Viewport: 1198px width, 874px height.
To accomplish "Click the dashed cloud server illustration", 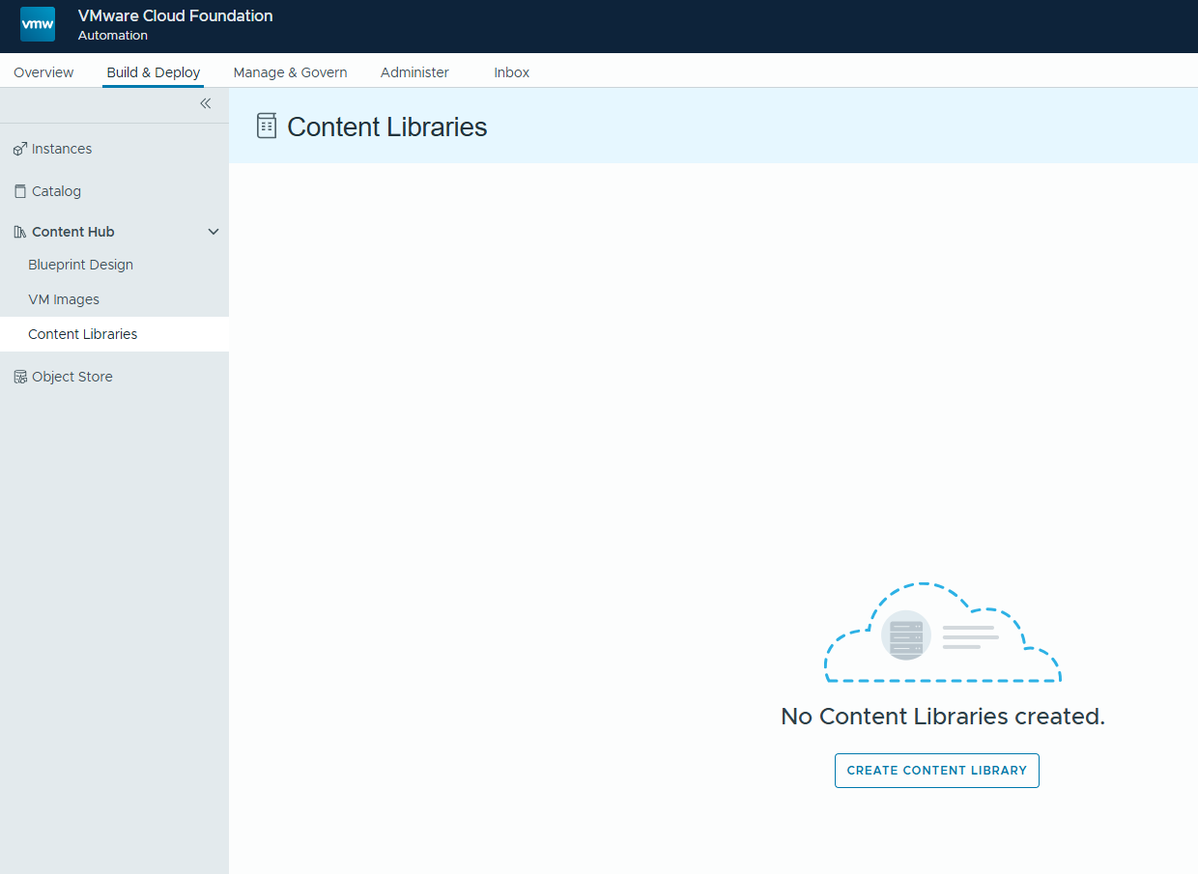I will tap(942, 634).
